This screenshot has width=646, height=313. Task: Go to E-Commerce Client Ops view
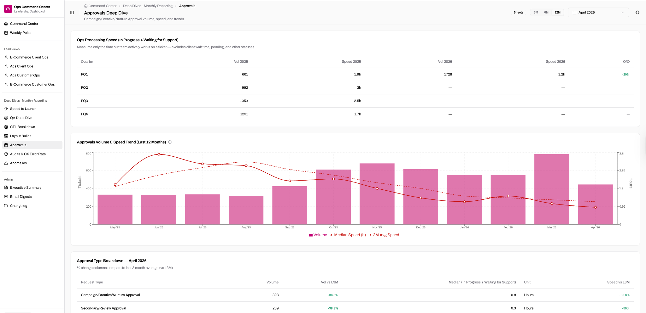tap(32, 57)
